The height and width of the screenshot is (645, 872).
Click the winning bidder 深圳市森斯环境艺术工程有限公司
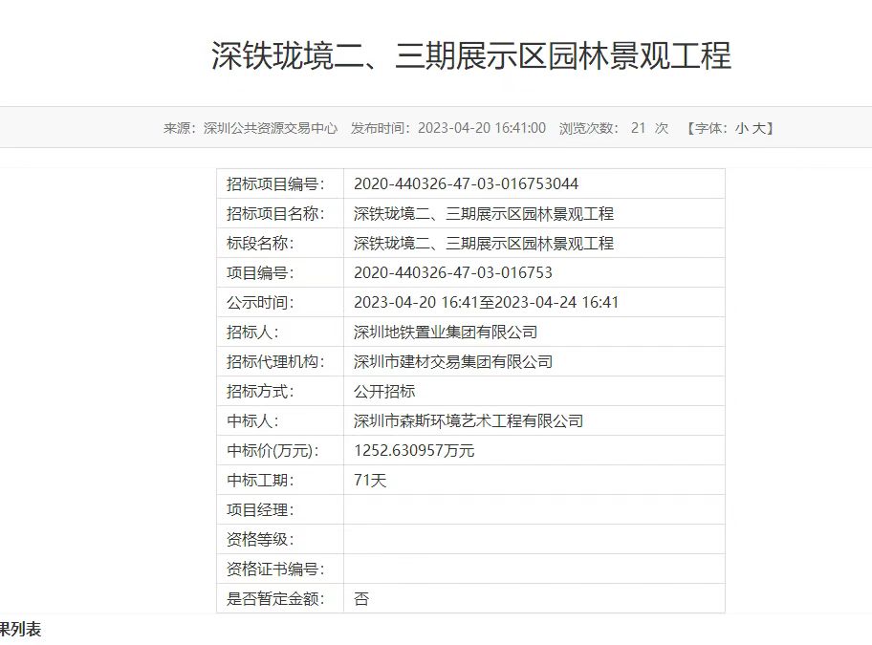click(469, 421)
